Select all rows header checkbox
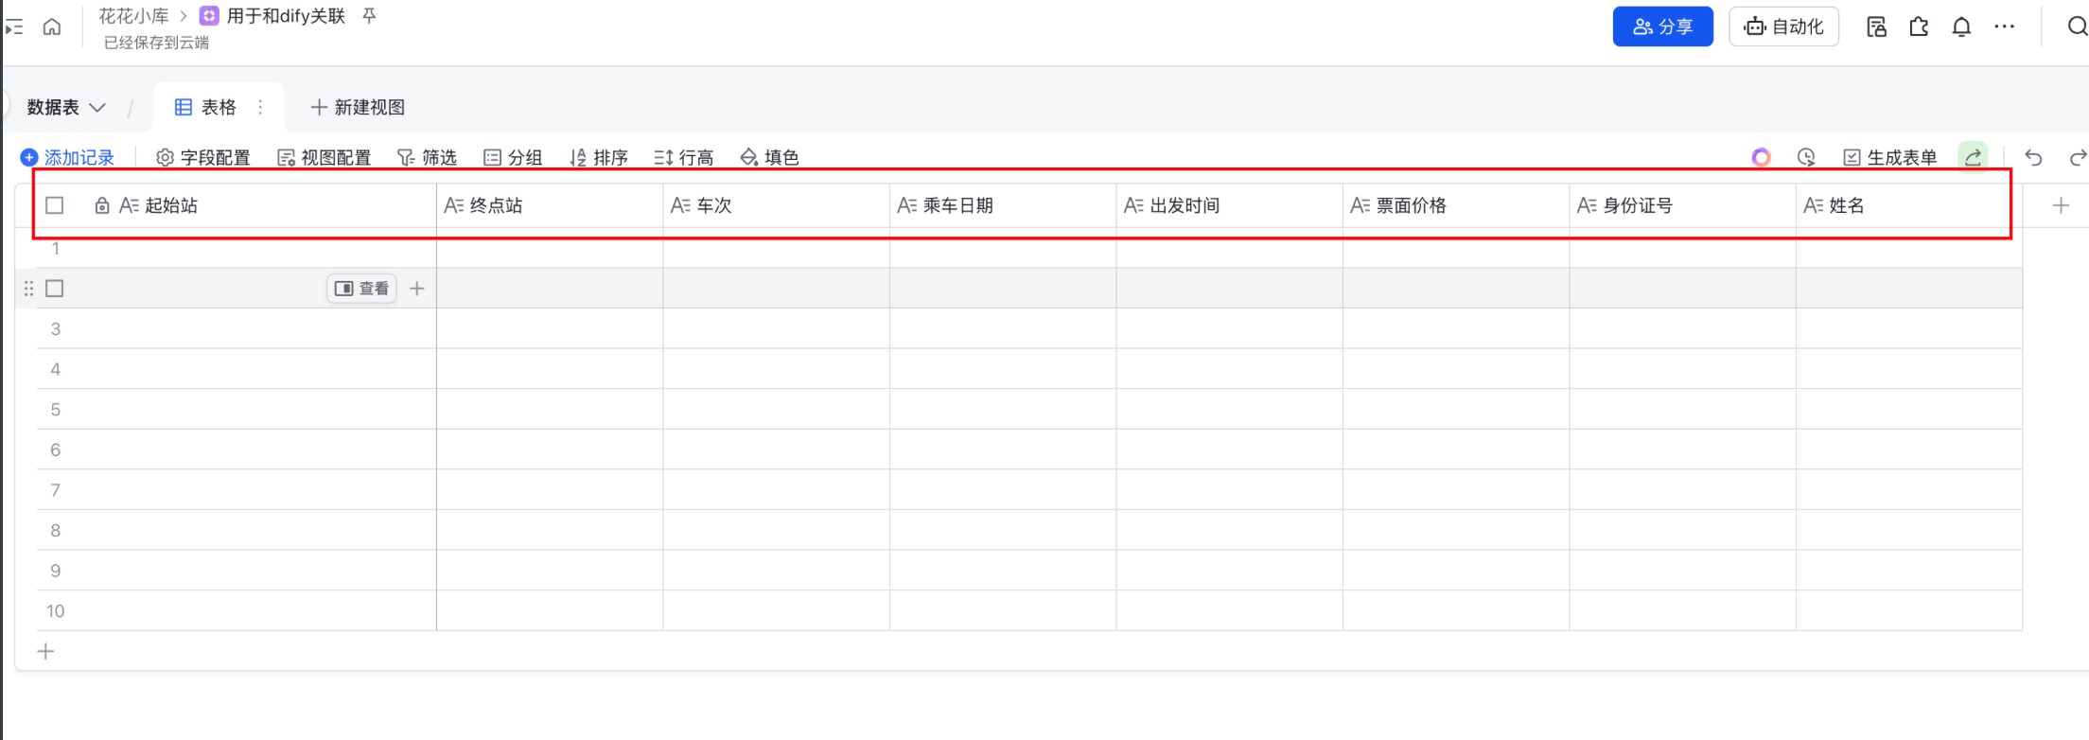This screenshot has width=2089, height=740. (55, 205)
